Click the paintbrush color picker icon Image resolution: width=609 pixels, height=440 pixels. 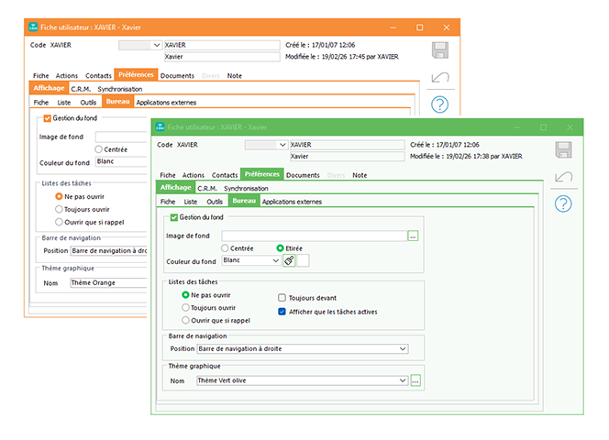tap(289, 260)
